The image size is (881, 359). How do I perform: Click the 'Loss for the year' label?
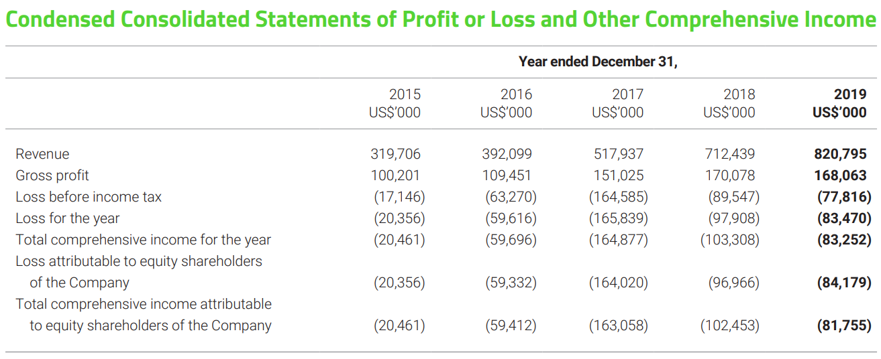[x=68, y=218]
